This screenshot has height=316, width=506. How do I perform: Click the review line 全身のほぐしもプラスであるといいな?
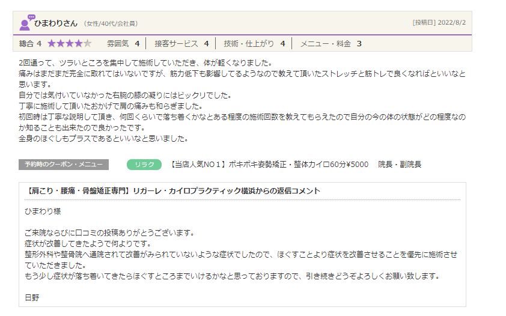[x=103, y=139]
